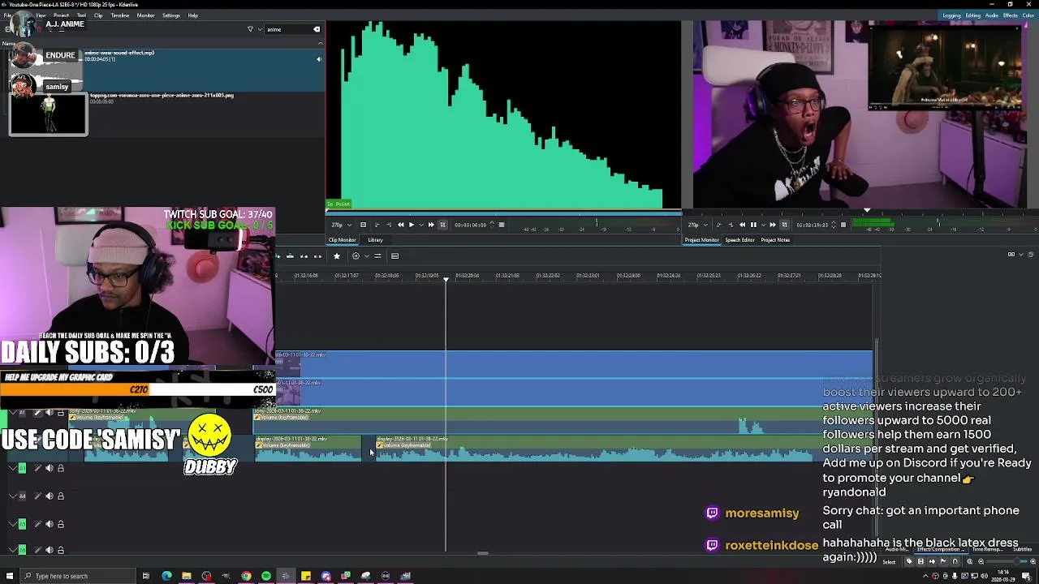
Task: Click the bin filter funnel icon
Action: pyautogui.click(x=250, y=29)
